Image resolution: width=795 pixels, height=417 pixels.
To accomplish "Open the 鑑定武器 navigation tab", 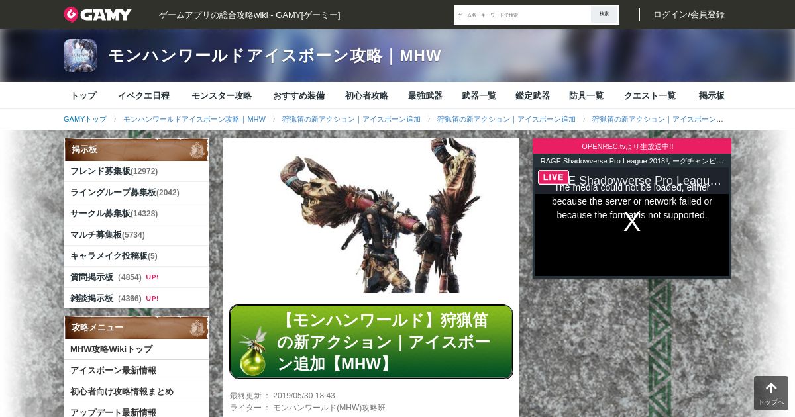I will click(533, 95).
